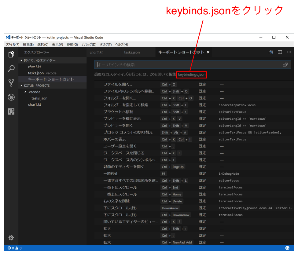Open the デバッグ(D) menu
This screenshot has width=298, height=255.
click(x=89, y=44)
